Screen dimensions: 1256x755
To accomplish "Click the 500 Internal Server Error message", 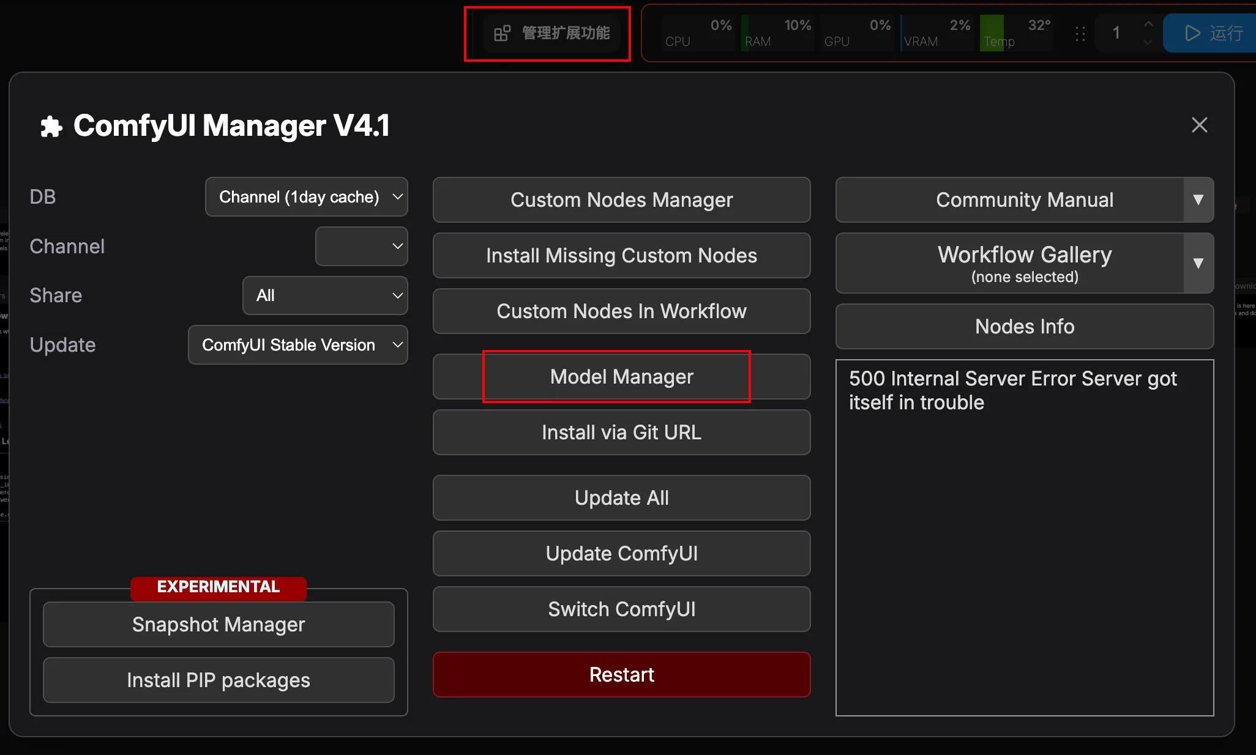I will [1013, 390].
